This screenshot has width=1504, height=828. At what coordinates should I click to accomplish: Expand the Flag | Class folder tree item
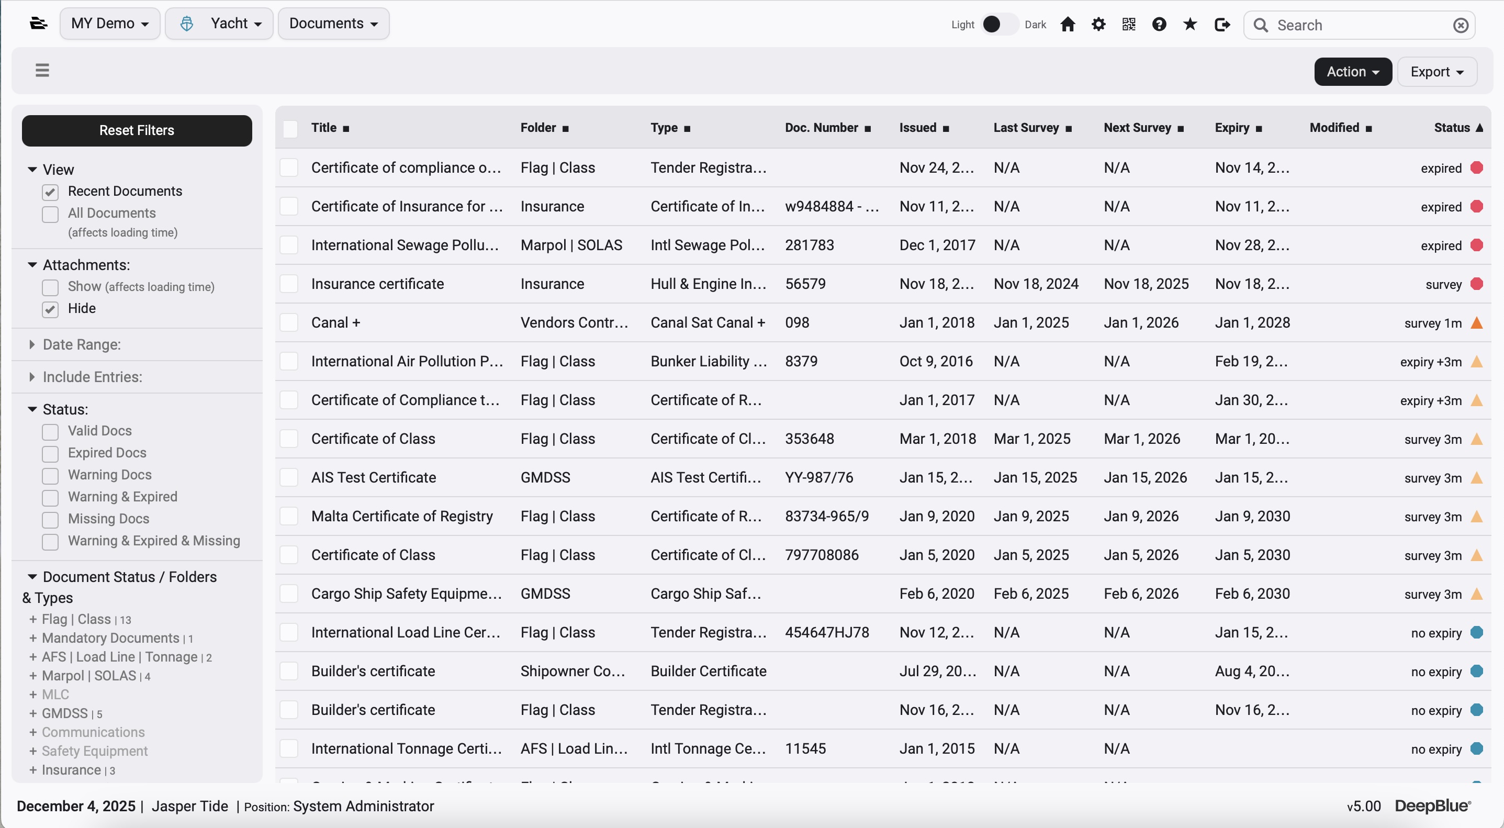click(x=32, y=620)
